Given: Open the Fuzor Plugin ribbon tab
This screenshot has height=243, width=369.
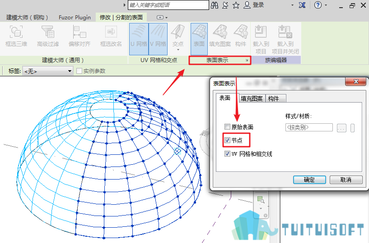Looking at the screenshot, I should [x=75, y=18].
